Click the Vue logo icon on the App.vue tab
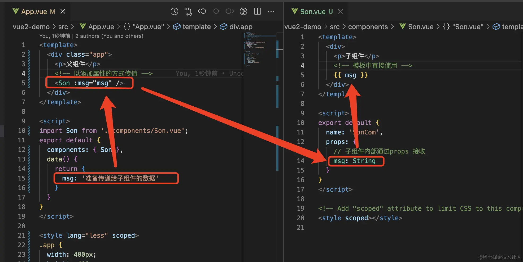Image resolution: width=523 pixels, height=262 pixels. [x=16, y=11]
